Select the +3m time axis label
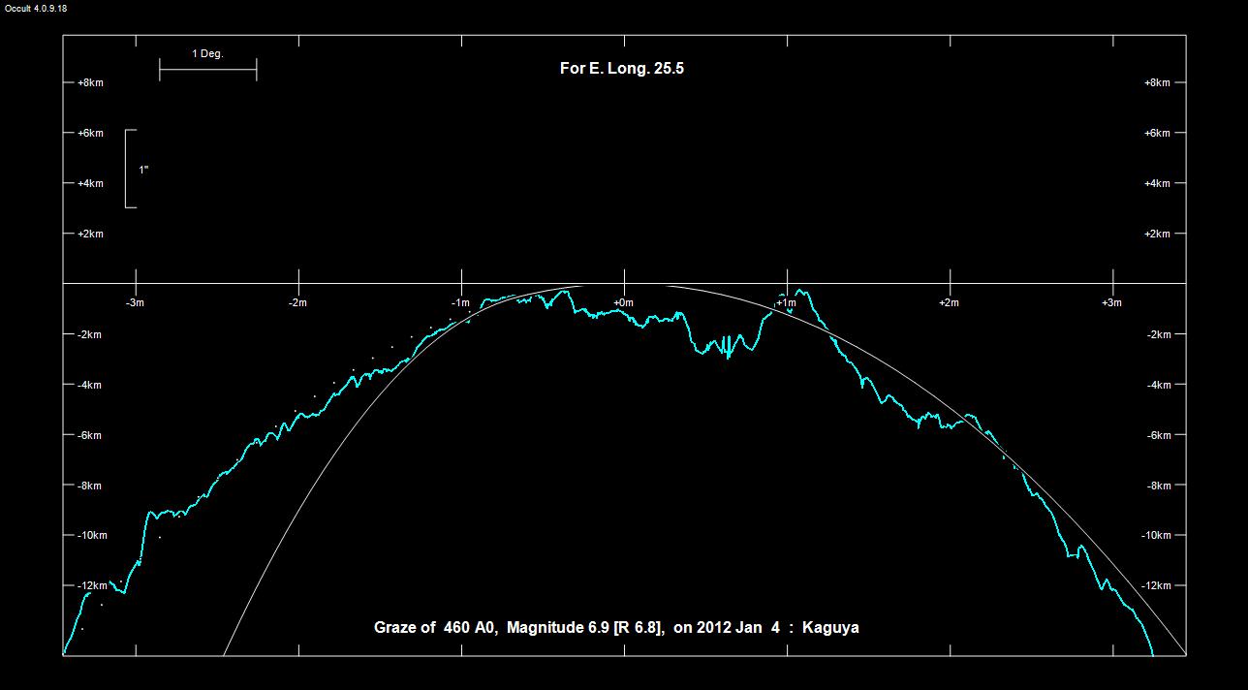This screenshot has height=690, width=1248. click(x=1110, y=303)
